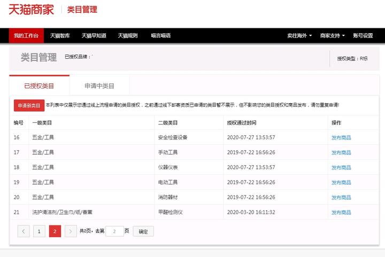Open the 天猫智库 menu item

point(60,36)
